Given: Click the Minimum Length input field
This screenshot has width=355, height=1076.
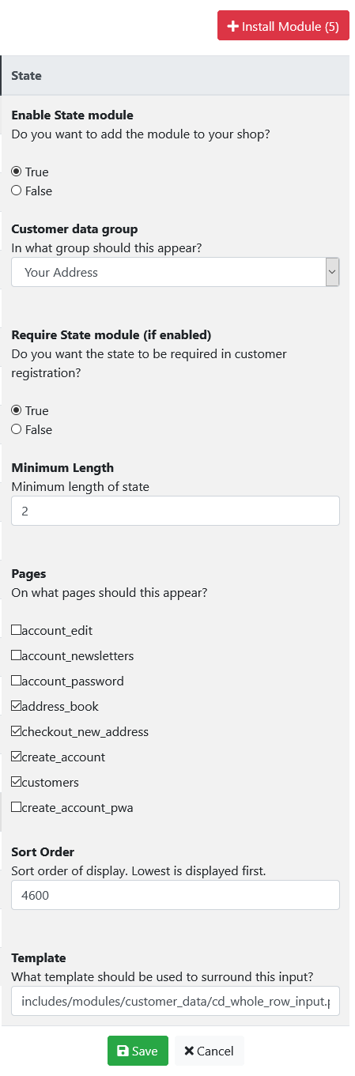Looking at the screenshot, I should [176, 511].
